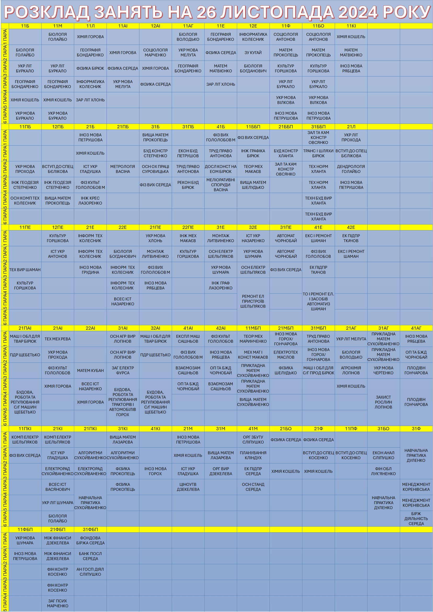Select the 'БУД КОНСТР ХЛАНТА' cell

[286, 153]
